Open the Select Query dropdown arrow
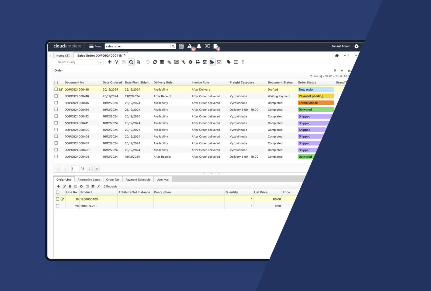The height and width of the screenshot is (291, 431). click(x=101, y=62)
